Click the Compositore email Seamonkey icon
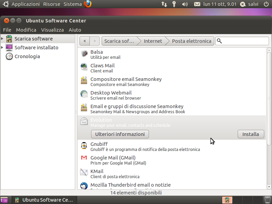 [84, 80]
